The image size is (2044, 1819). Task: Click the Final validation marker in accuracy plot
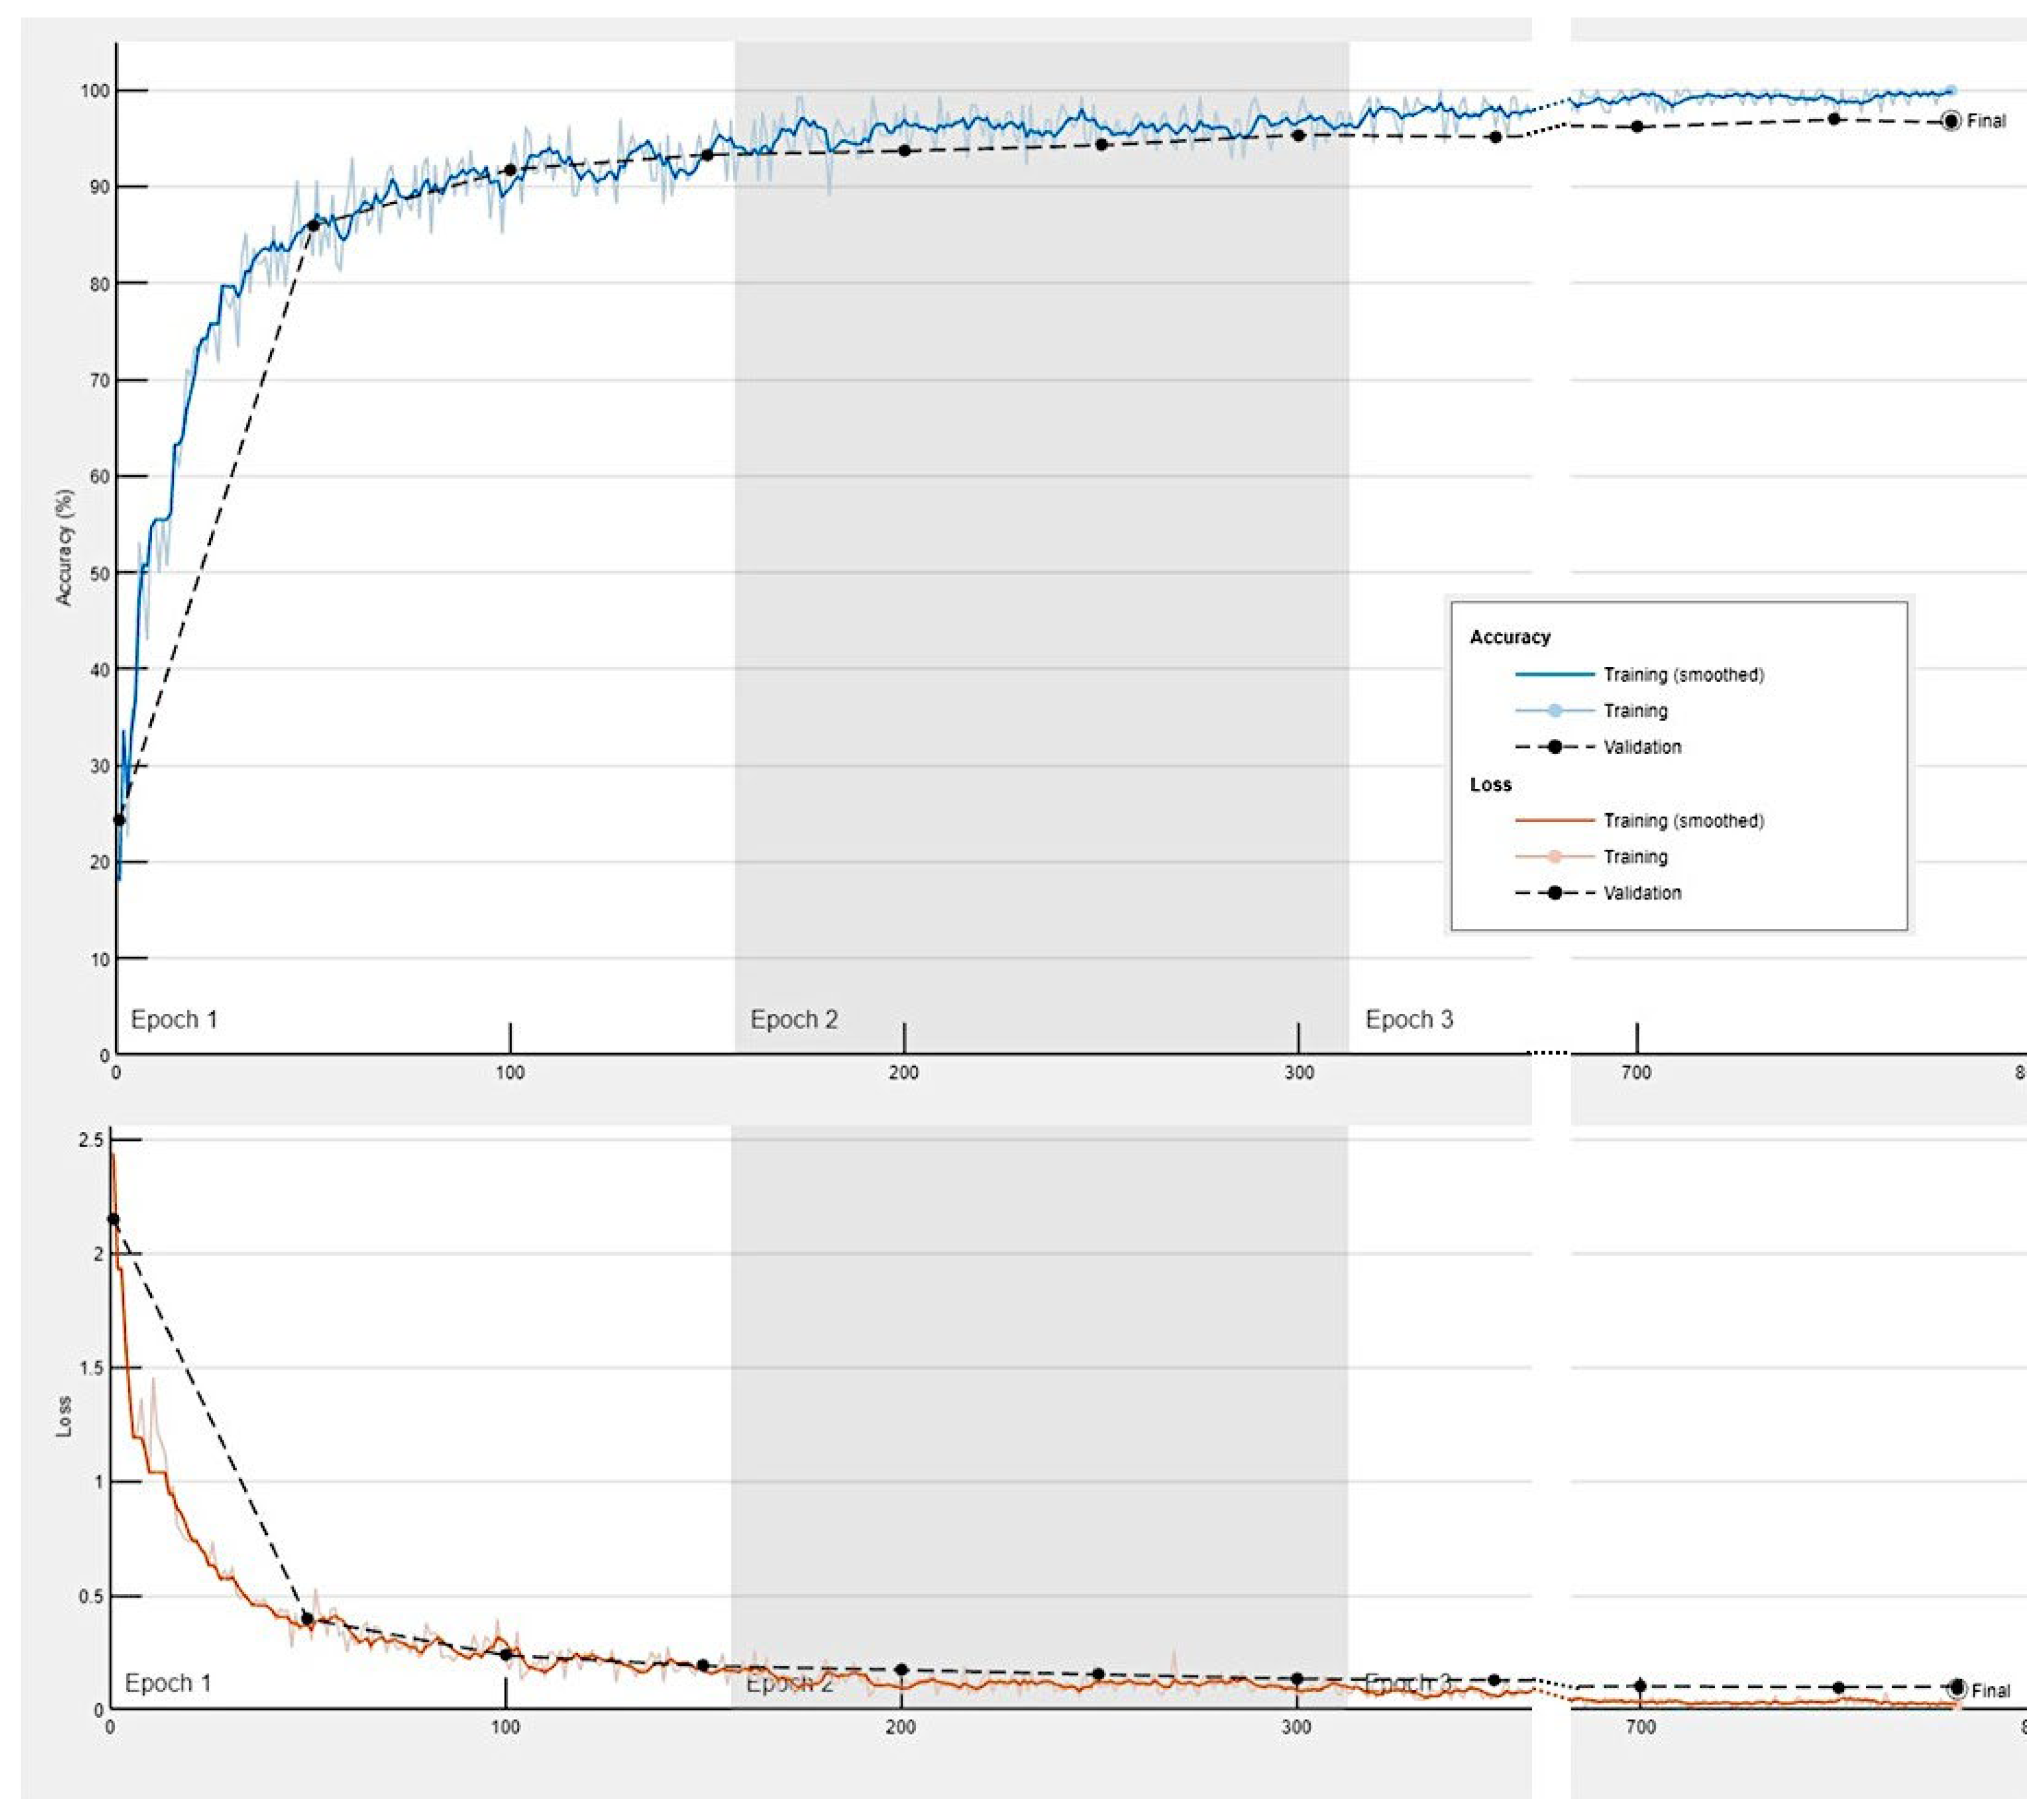pos(1950,121)
